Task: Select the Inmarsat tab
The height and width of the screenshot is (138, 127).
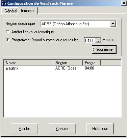Action: [28, 11]
